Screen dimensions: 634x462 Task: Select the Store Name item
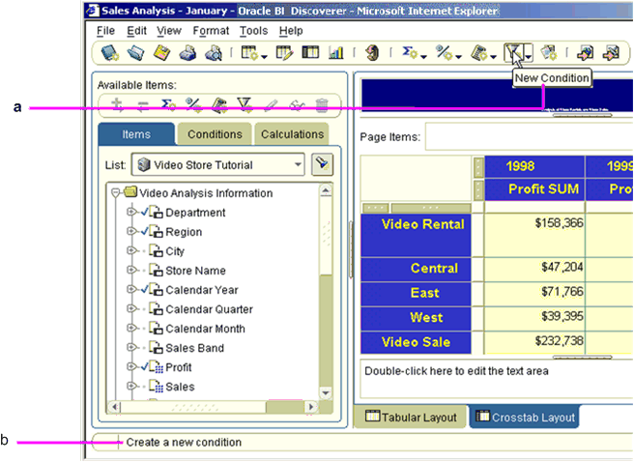(x=195, y=271)
